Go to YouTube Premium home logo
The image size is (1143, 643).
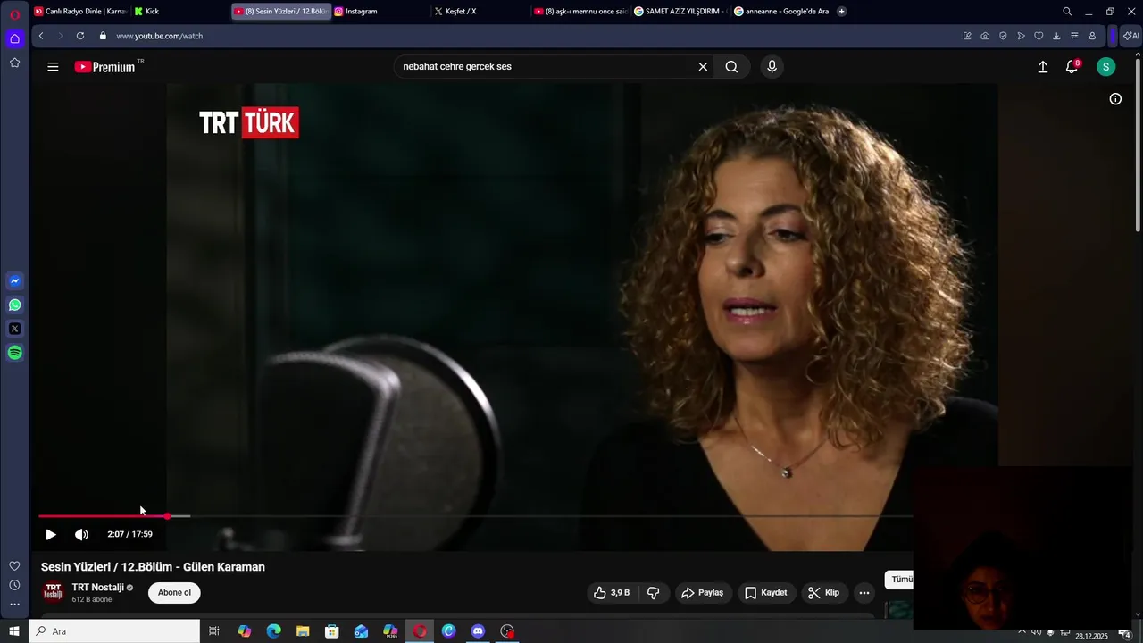(x=105, y=67)
